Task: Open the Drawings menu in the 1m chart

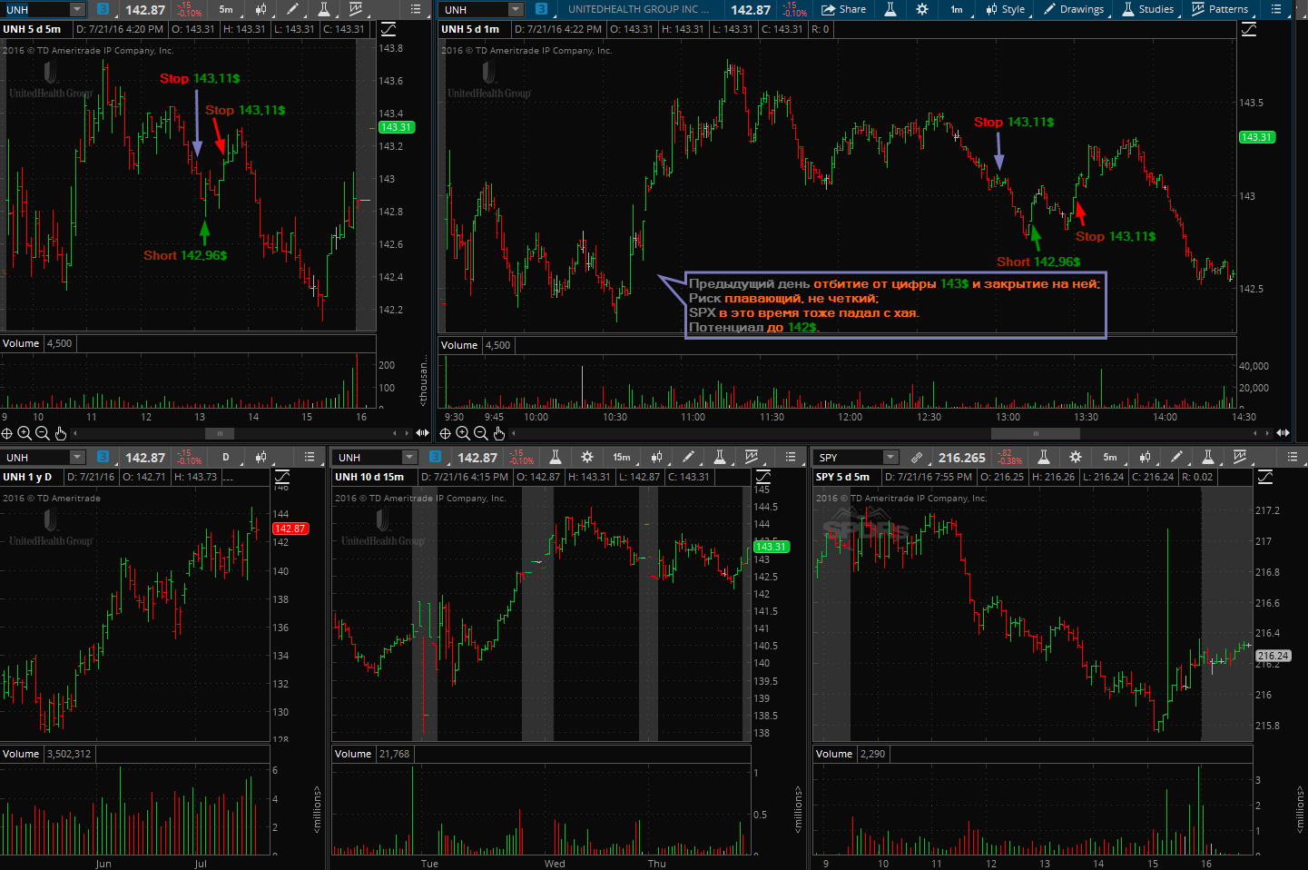Action: pos(1074,9)
